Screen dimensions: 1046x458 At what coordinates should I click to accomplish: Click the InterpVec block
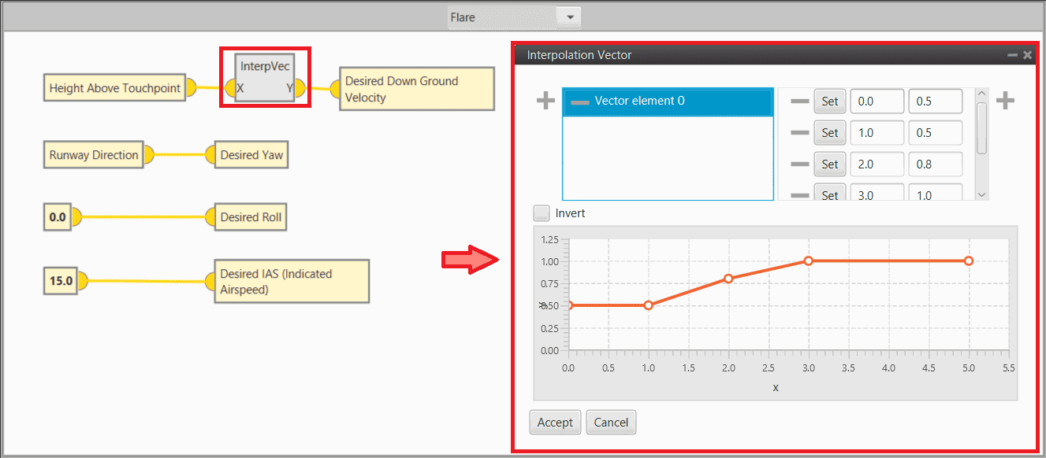click(x=264, y=78)
